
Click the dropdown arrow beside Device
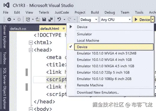[x=153, y=19]
